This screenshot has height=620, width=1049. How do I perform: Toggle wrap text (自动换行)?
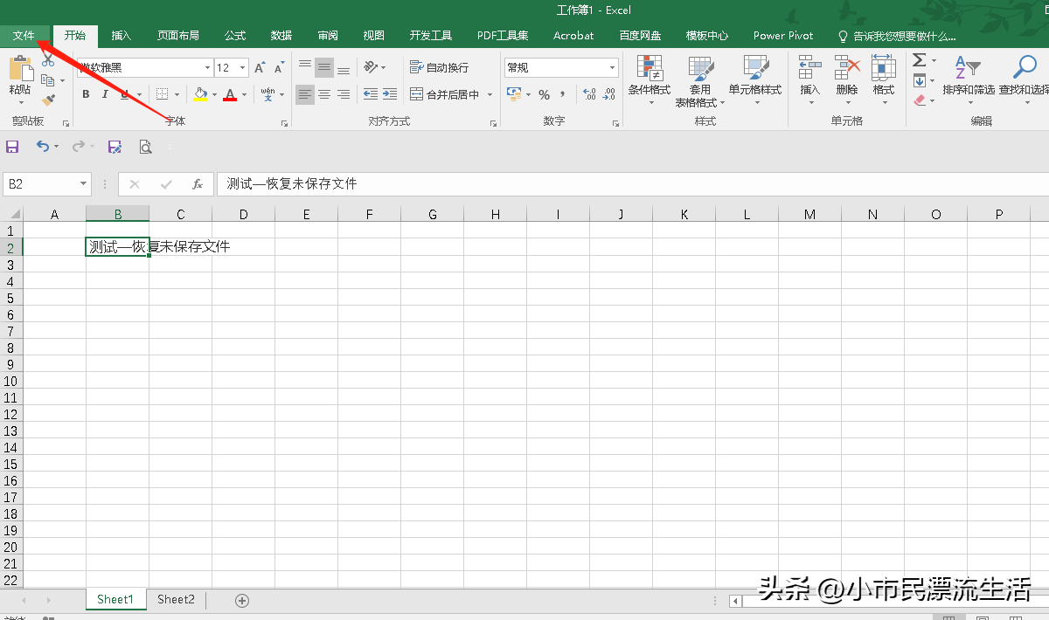(439, 68)
